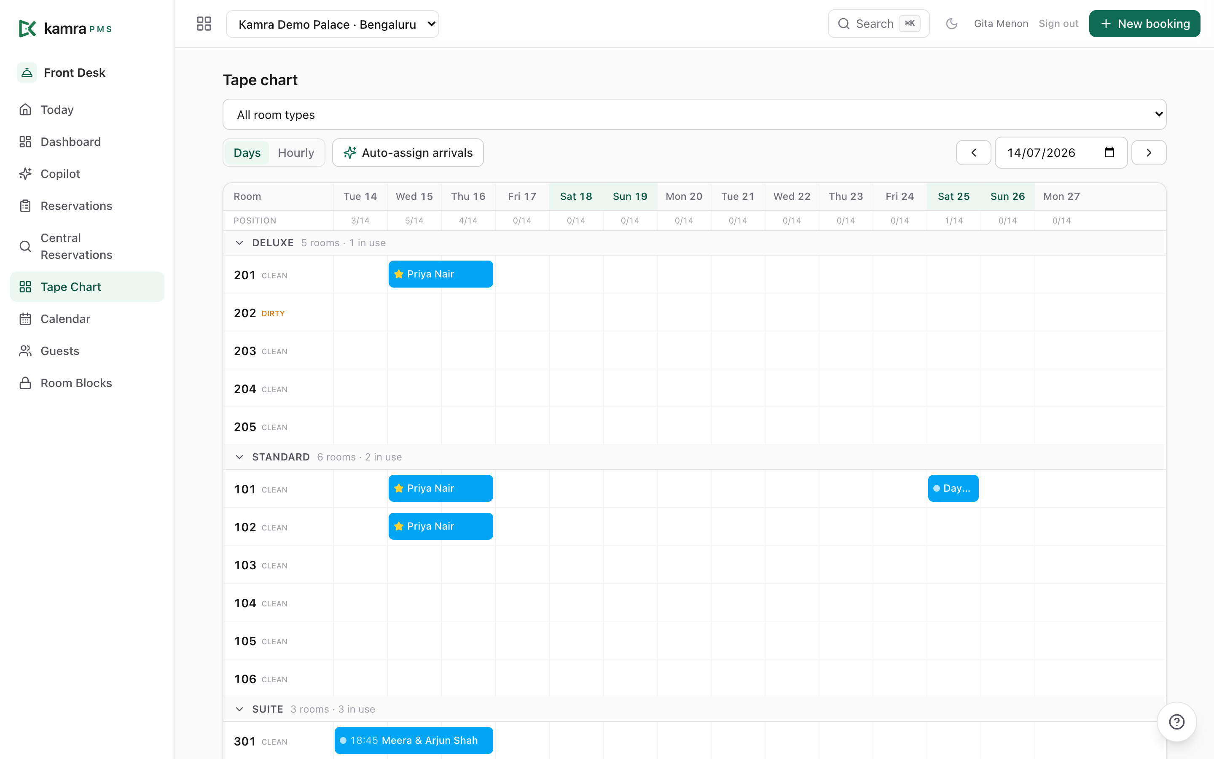
Task: Open Dashboard in the sidebar
Action: pos(87,142)
